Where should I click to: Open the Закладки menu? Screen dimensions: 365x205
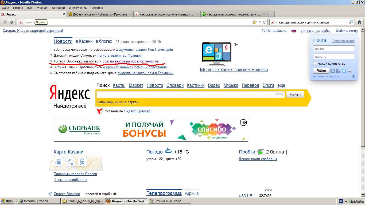coord(58,8)
